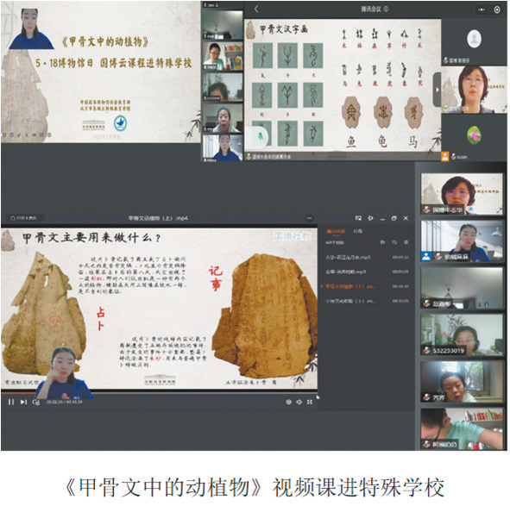Click the orange person icon beside susan
This screenshot has width=510, height=506.
click(444, 157)
